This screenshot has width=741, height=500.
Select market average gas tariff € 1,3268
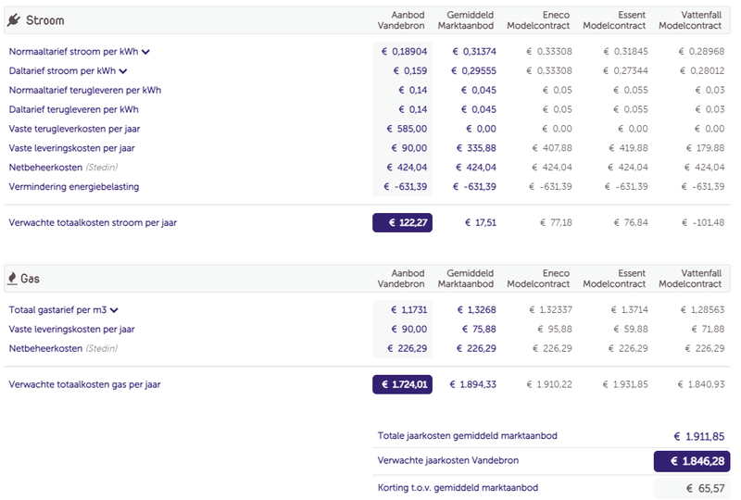(476, 310)
